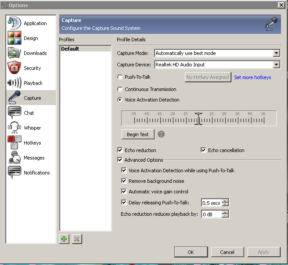Open the Hotkeys options page

[31, 142]
